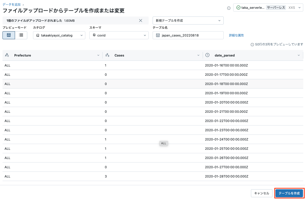305x199 pixels.
Task: Click the schema icon next to covid
Action: (x=94, y=35)
